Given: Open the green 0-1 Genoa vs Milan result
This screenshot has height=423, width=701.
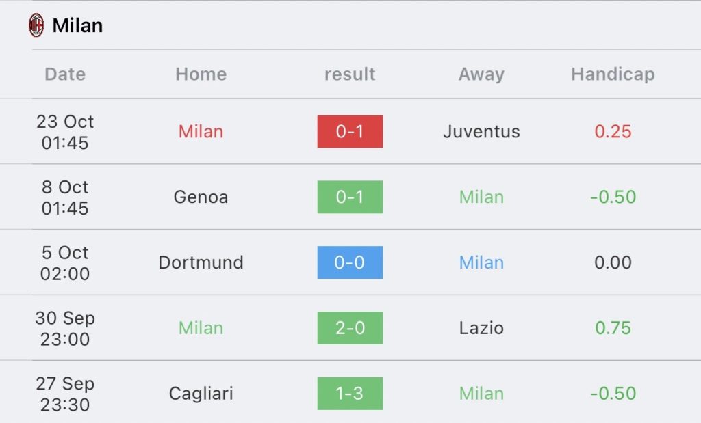Looking at the screenshot, I should (x=350, y=197).
